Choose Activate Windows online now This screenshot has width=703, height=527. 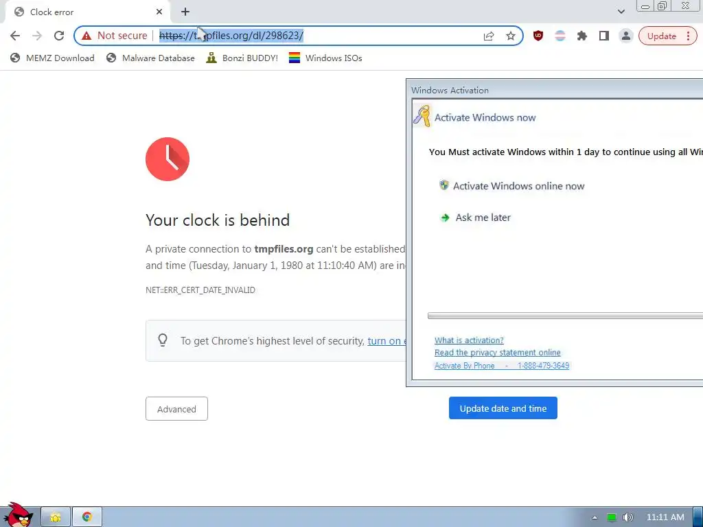(x=518, y=186)
